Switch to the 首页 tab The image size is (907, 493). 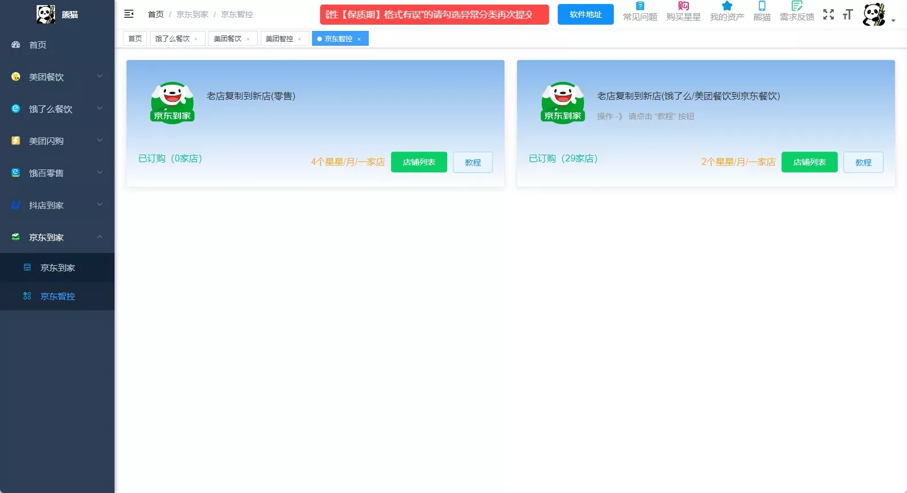click(135, 38)
